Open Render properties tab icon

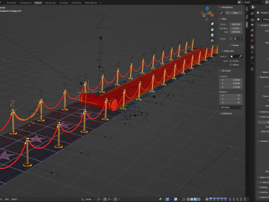[252, 20]
